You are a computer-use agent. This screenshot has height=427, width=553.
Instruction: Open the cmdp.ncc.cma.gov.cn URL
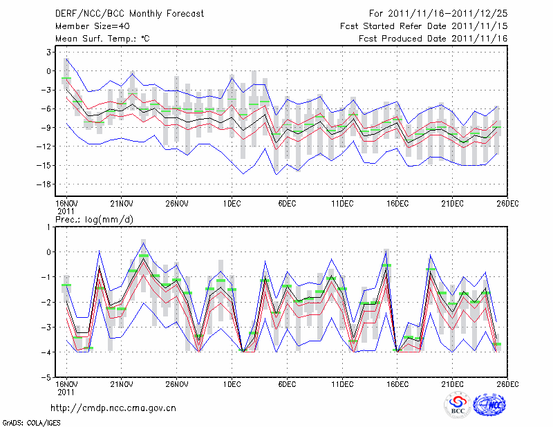coord(113,408)
